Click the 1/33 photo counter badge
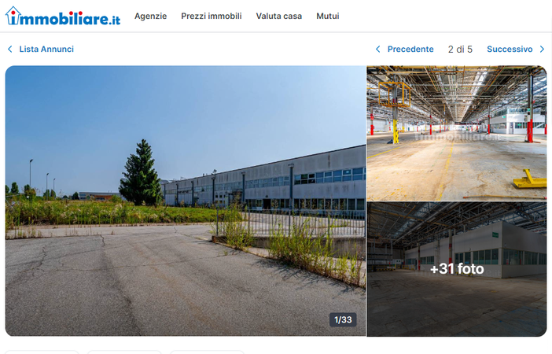The height and width of the screenshot is (354, 552). pos(343,320)
